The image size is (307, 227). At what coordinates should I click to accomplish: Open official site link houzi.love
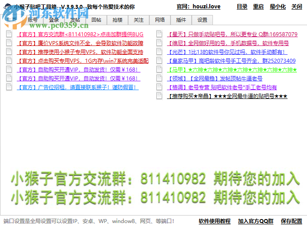[198, 7]
